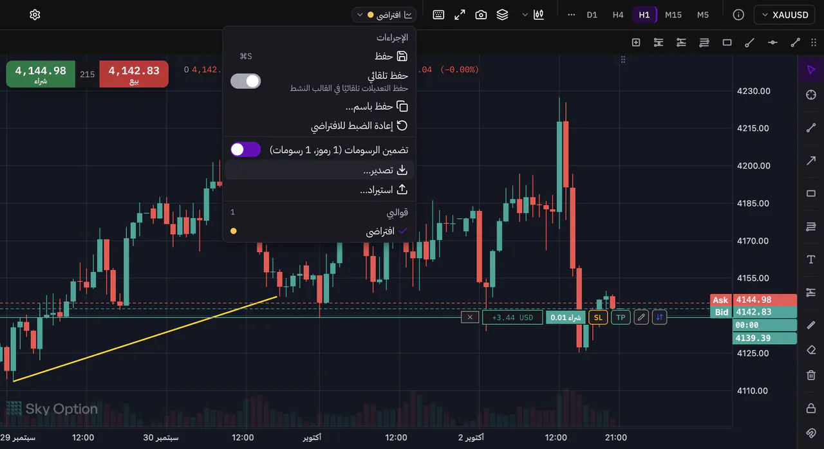Select the M5 timeframe
Image resolution: width=824 pixels, height=449 pixels.
point(703,15)
